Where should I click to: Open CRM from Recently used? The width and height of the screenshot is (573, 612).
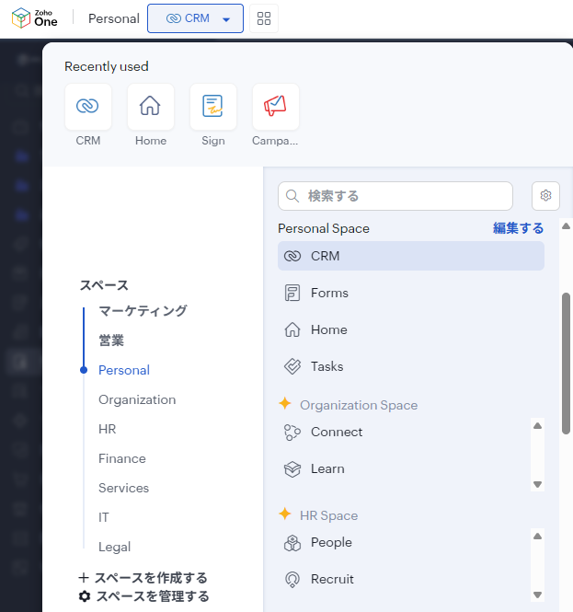[88, 108]
